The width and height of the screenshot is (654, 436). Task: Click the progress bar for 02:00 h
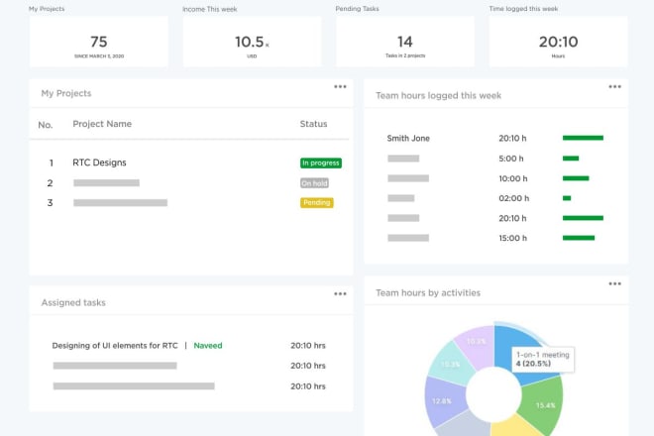tap(567, 198)
